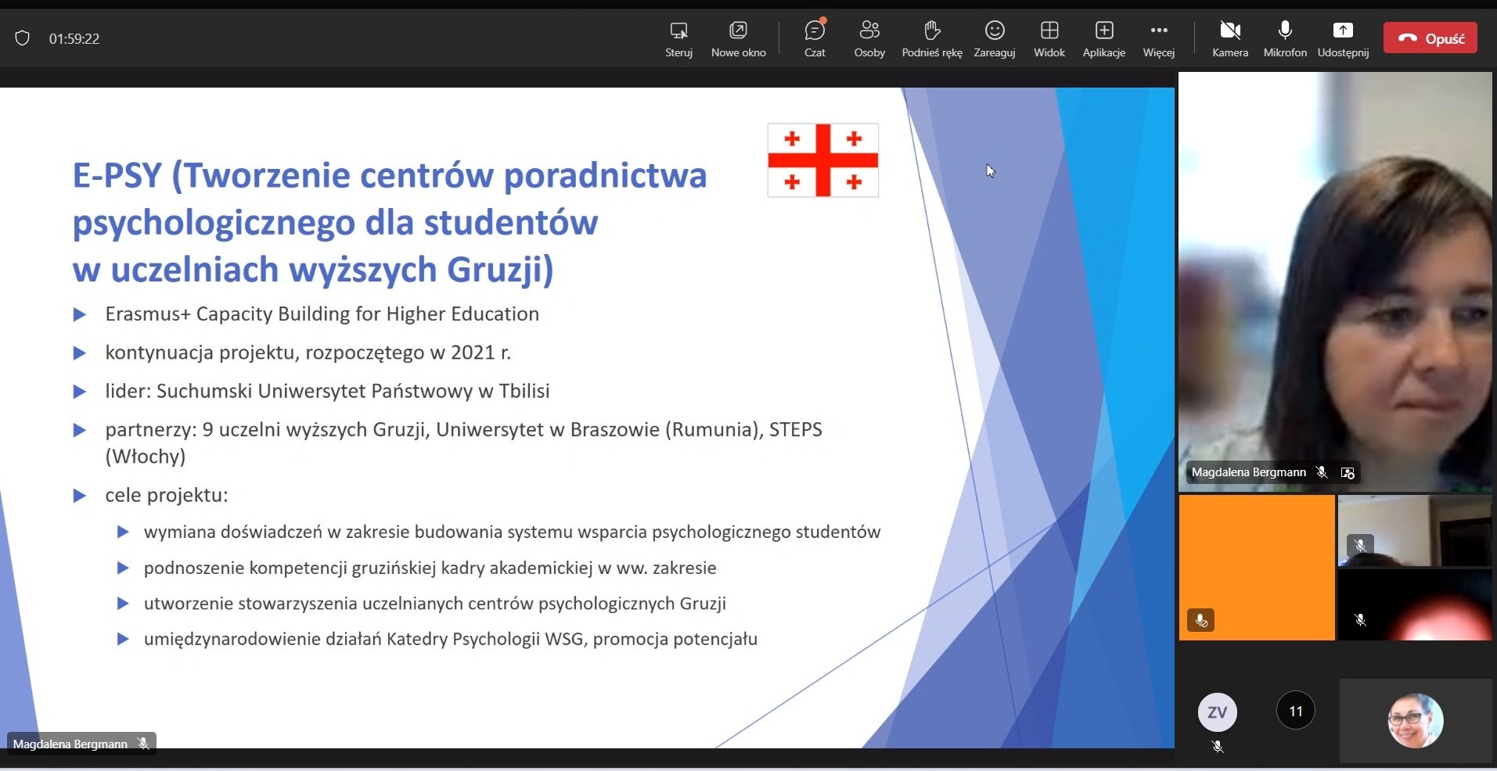Expand the Widok layout options
The width and height of the screenshot is (1497, 771).
point(1049,38)
